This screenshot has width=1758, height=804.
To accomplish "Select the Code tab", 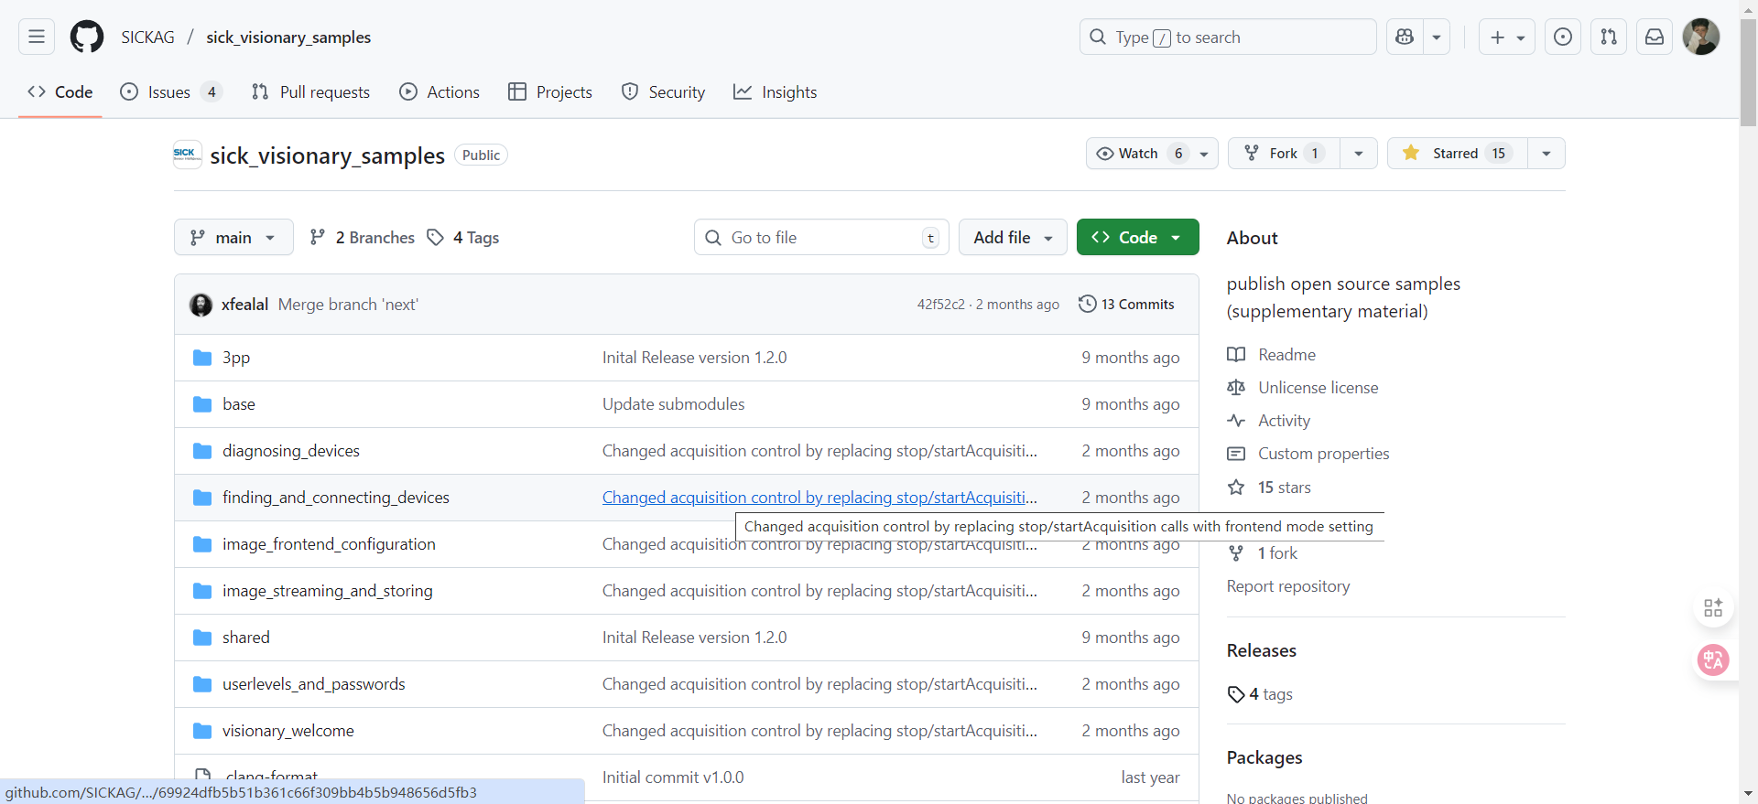I will (60, 91).
